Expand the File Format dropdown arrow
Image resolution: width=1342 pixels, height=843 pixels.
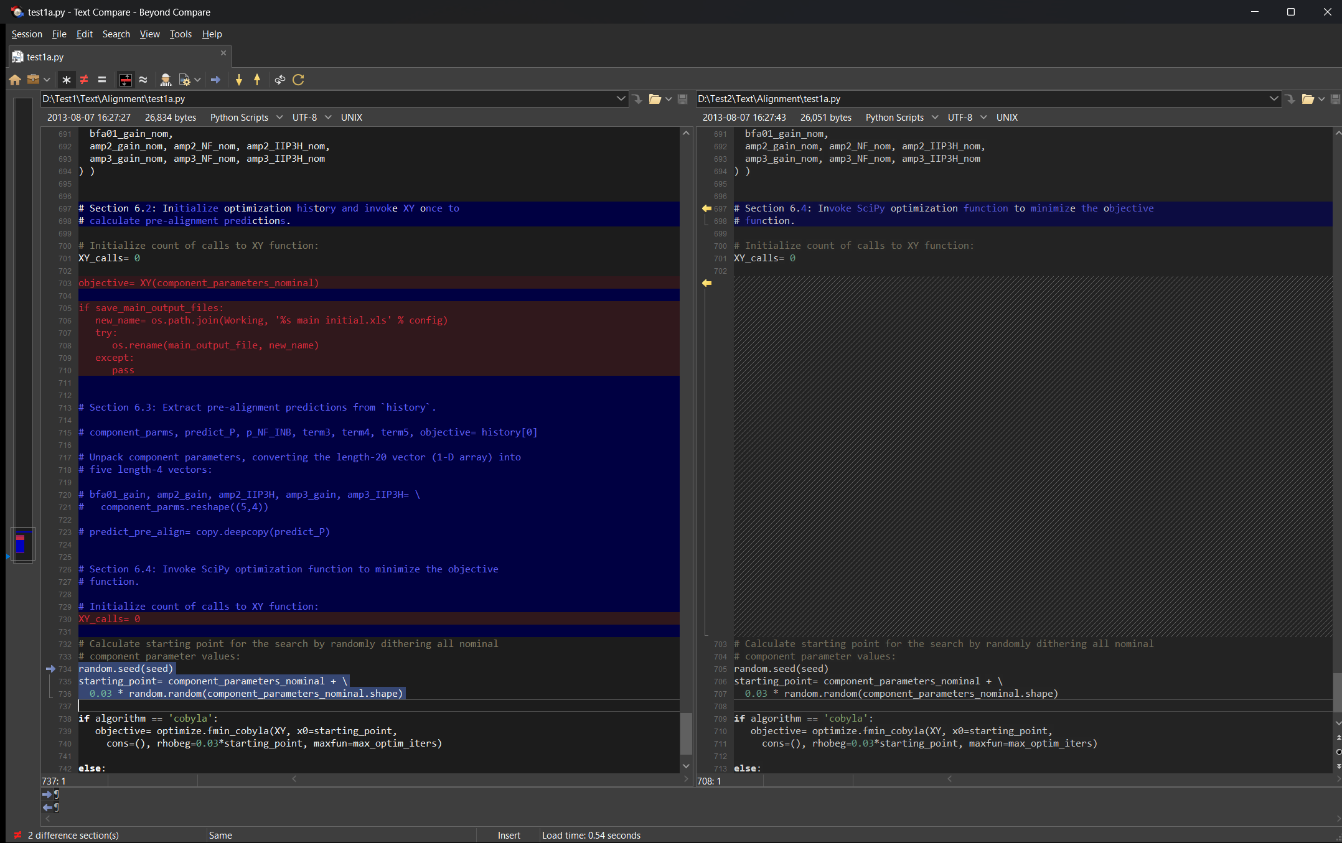[x=197, y=80]
